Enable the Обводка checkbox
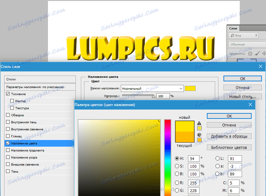This screenshot has width=266, height=196. [x=8, y=115]
